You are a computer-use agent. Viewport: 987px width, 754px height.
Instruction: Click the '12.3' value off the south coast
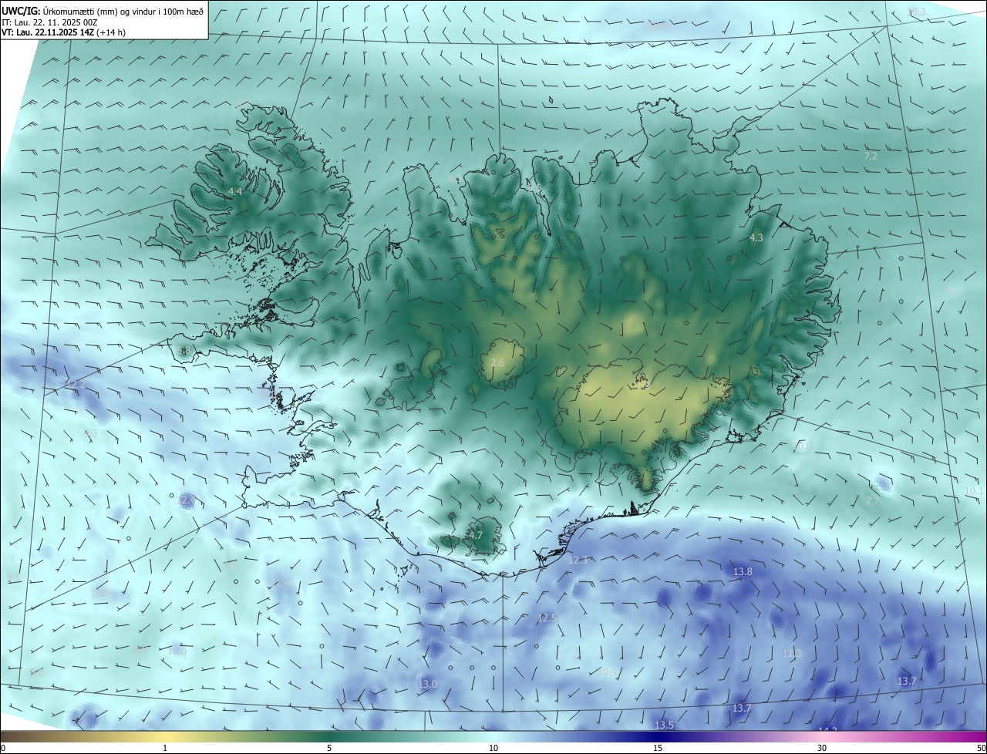[578, 560]
